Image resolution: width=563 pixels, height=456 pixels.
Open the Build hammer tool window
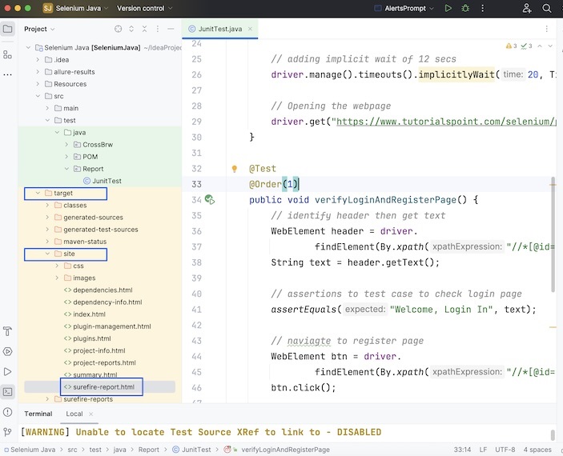tap(8, 331)
